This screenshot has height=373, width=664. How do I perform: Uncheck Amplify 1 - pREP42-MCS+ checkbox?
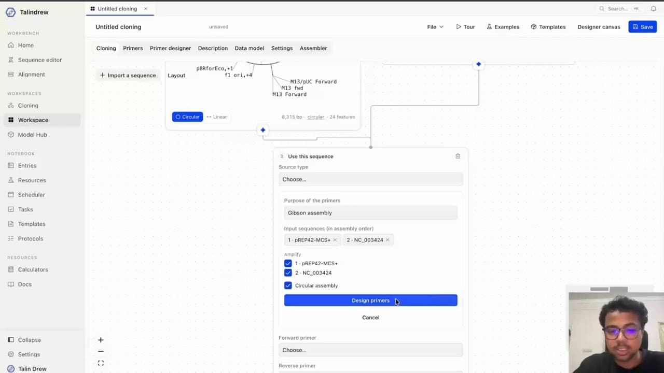pyautogui.click(x=288, y=263)
